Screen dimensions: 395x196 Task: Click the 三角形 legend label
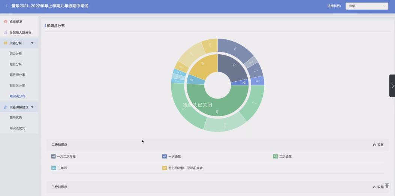point(62,168)
